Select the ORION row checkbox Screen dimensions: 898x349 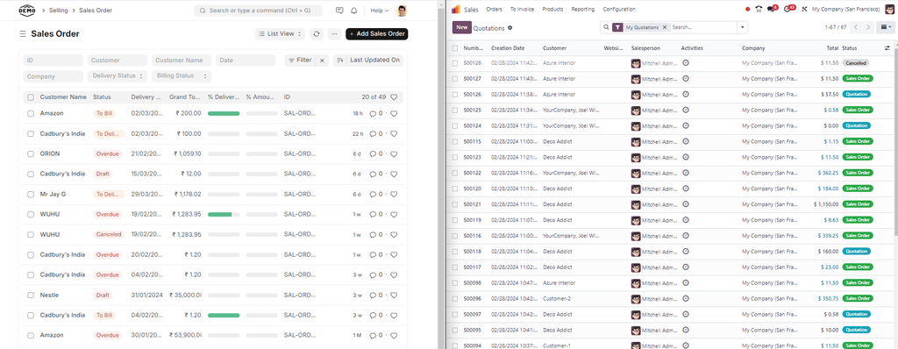[31, 153]
